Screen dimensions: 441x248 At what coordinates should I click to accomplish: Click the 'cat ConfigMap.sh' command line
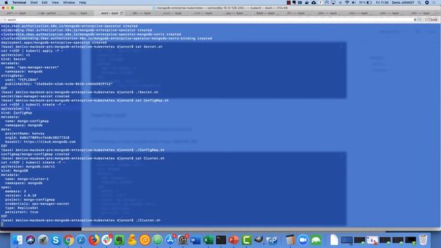point(85,101)
